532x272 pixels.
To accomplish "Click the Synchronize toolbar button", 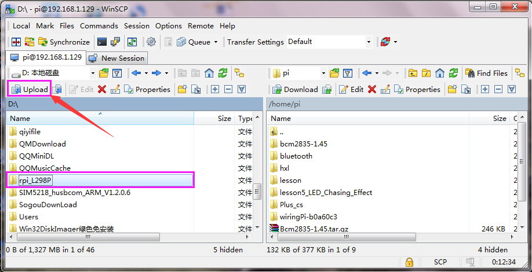I will click(x=64, y=42).
